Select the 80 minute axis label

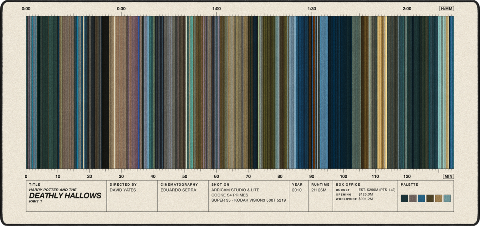coord(280,176)
